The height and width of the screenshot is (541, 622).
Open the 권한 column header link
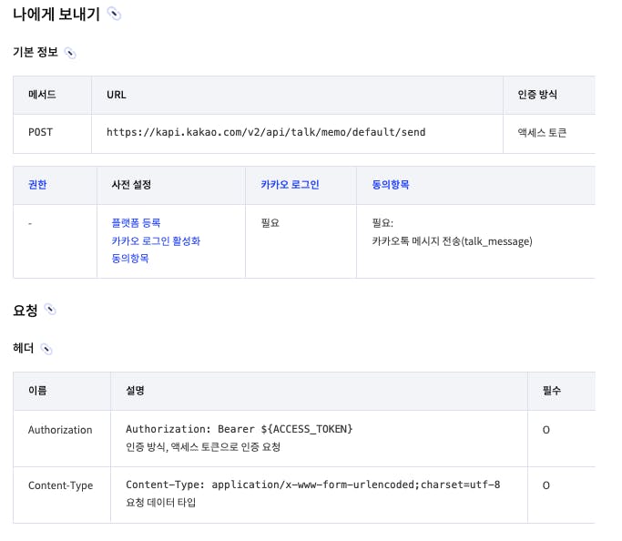[x=37, y=184]
